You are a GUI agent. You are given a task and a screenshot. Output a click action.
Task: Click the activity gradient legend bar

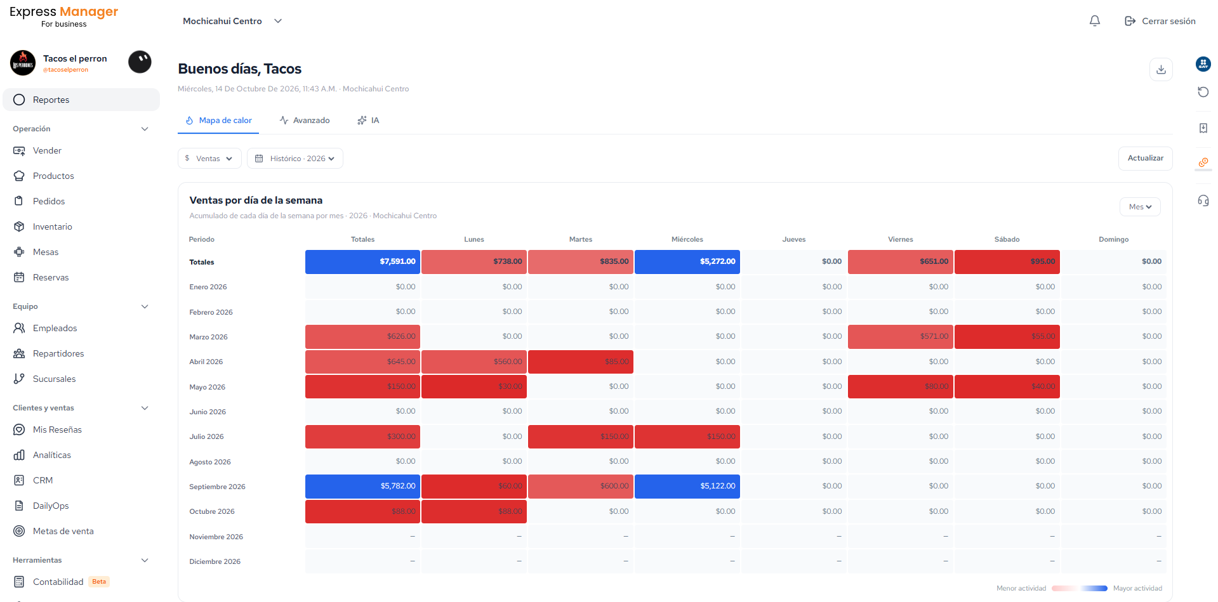tap(1080, 589)
